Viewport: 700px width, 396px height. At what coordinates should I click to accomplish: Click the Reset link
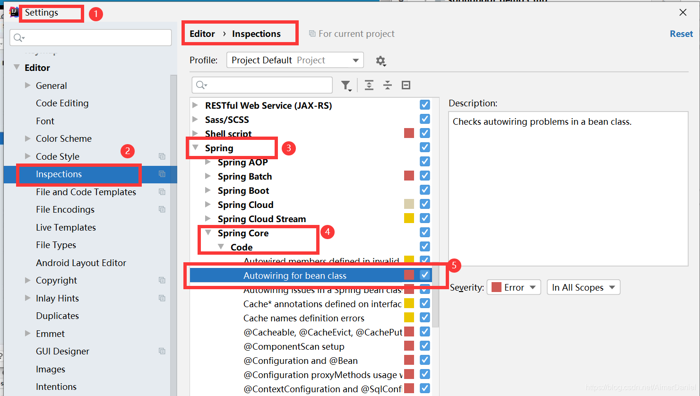(x=681, y=34)
